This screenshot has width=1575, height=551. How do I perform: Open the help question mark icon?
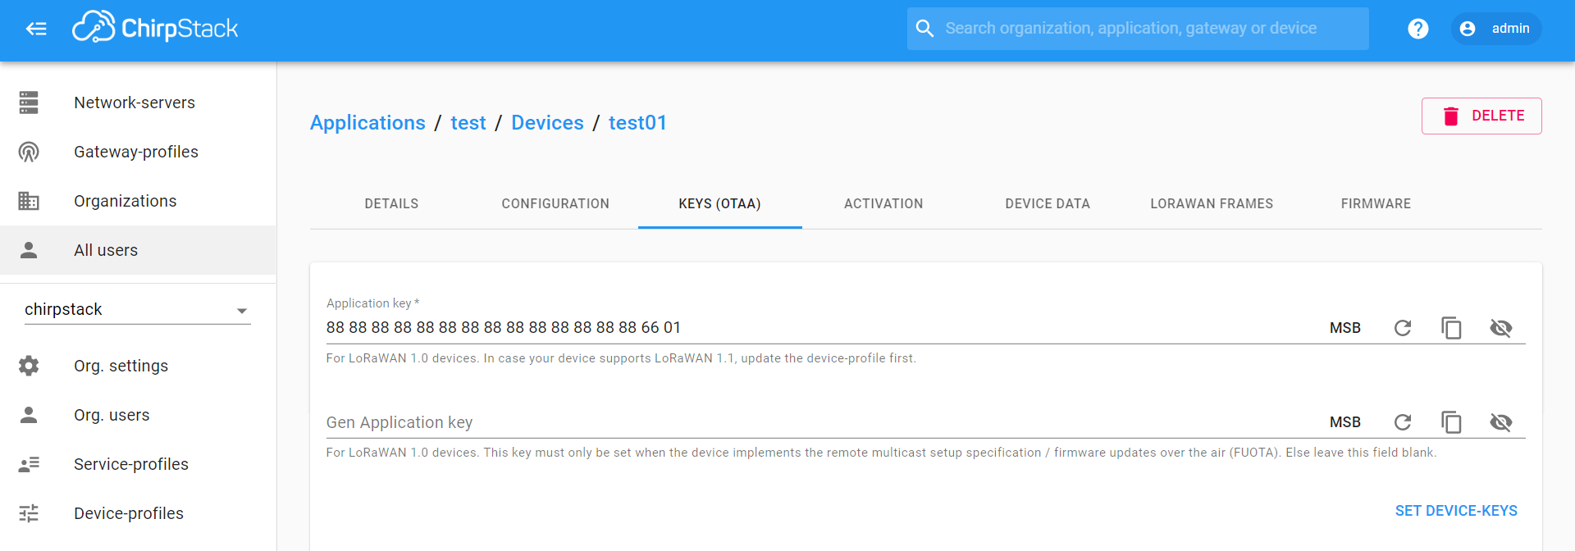1417,29
